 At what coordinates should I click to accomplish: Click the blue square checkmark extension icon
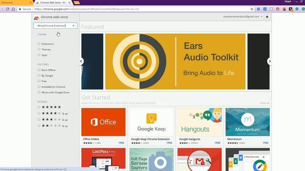[265, 9]
